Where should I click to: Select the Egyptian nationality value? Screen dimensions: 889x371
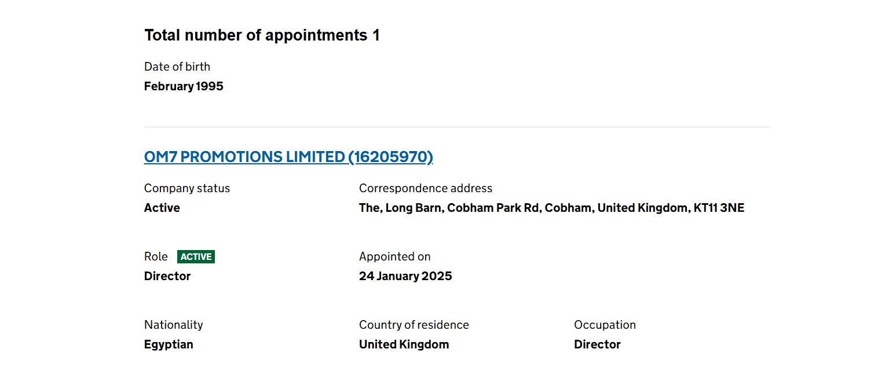click(169, 344)
